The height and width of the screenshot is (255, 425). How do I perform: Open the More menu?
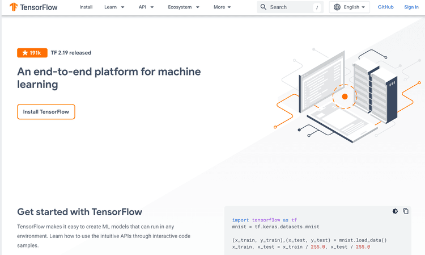(219, 7)
